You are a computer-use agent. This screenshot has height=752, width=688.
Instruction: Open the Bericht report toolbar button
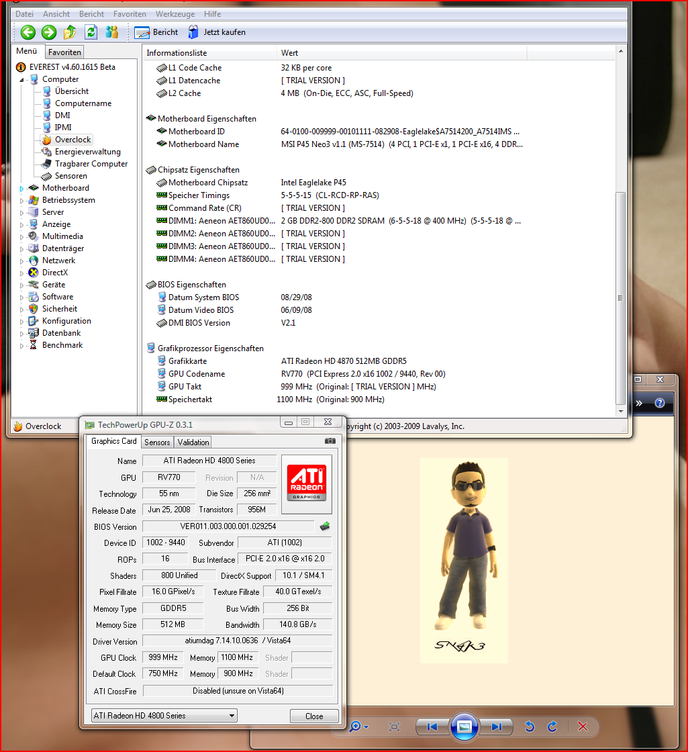pyautogui.click(x=156, y=32)
